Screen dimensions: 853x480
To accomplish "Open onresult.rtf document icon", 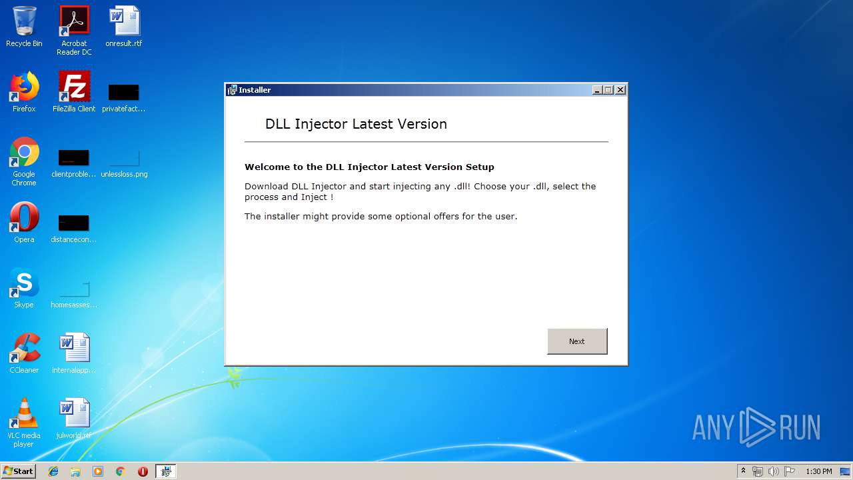I will pos(124,27).
